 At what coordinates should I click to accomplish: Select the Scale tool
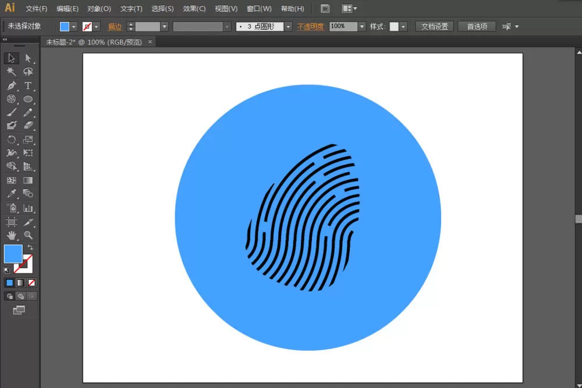point(28,140)
